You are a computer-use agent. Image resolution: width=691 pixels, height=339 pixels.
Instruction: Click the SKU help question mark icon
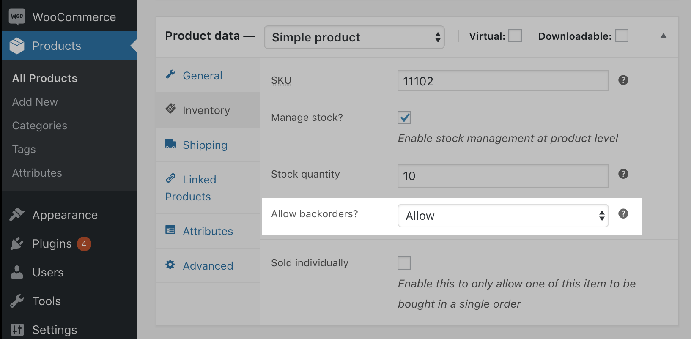tap(623, 80)
